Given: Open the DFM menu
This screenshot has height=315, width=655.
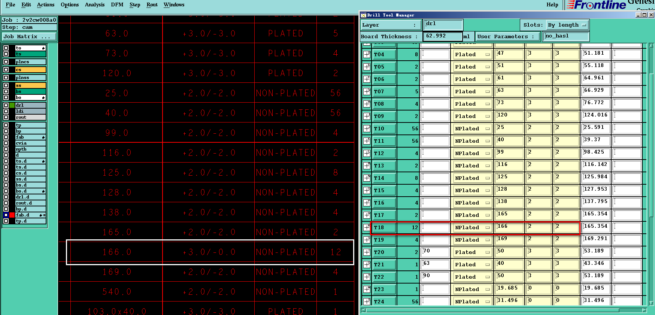Looking at the screenshot, I should click(x=117, y=4).
